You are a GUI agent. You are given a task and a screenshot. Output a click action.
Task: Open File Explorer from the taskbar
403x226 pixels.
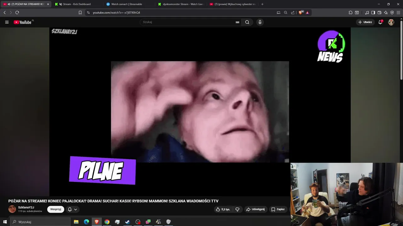[x=76, y=222]
